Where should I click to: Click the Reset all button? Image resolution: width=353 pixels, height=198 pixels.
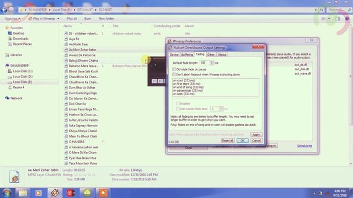[x=227, y=140]
